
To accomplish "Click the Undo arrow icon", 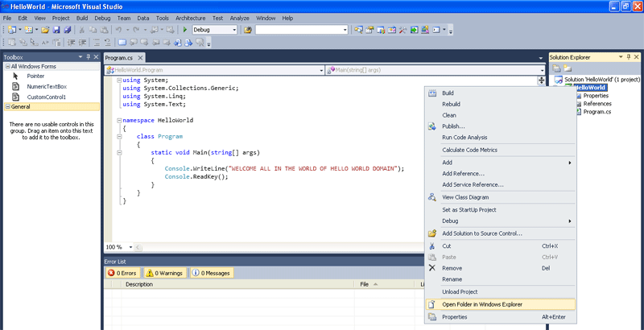I will [118, 30].
